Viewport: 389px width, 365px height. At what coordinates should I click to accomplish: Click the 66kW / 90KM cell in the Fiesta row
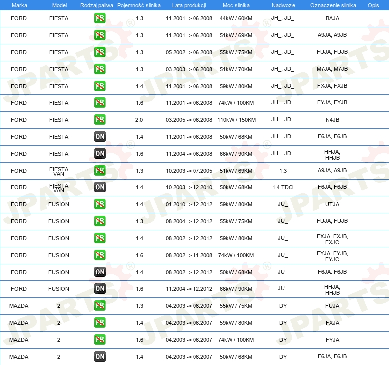coord(236,154)
